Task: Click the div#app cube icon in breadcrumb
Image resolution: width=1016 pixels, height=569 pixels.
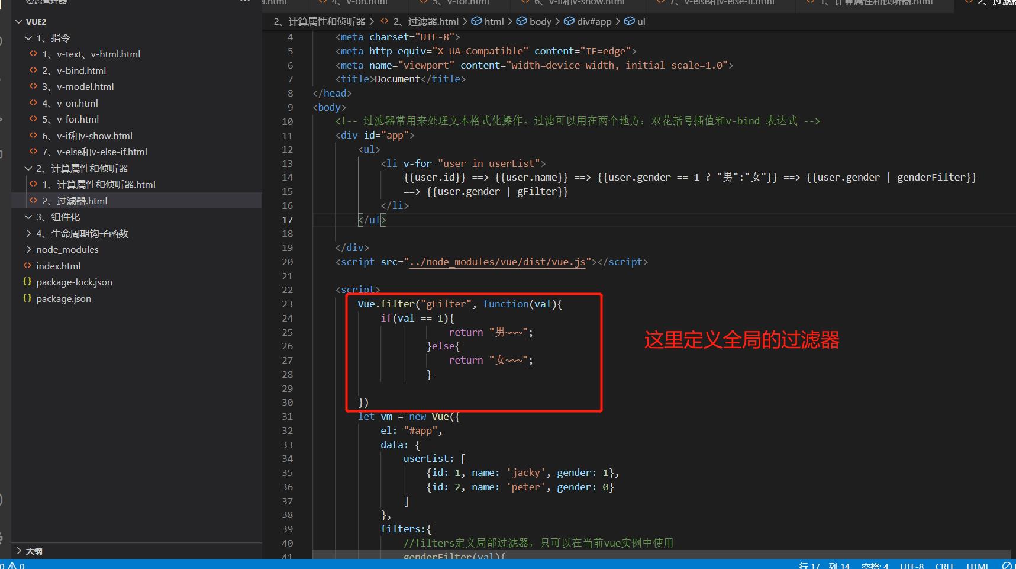Action: (569, 21)
